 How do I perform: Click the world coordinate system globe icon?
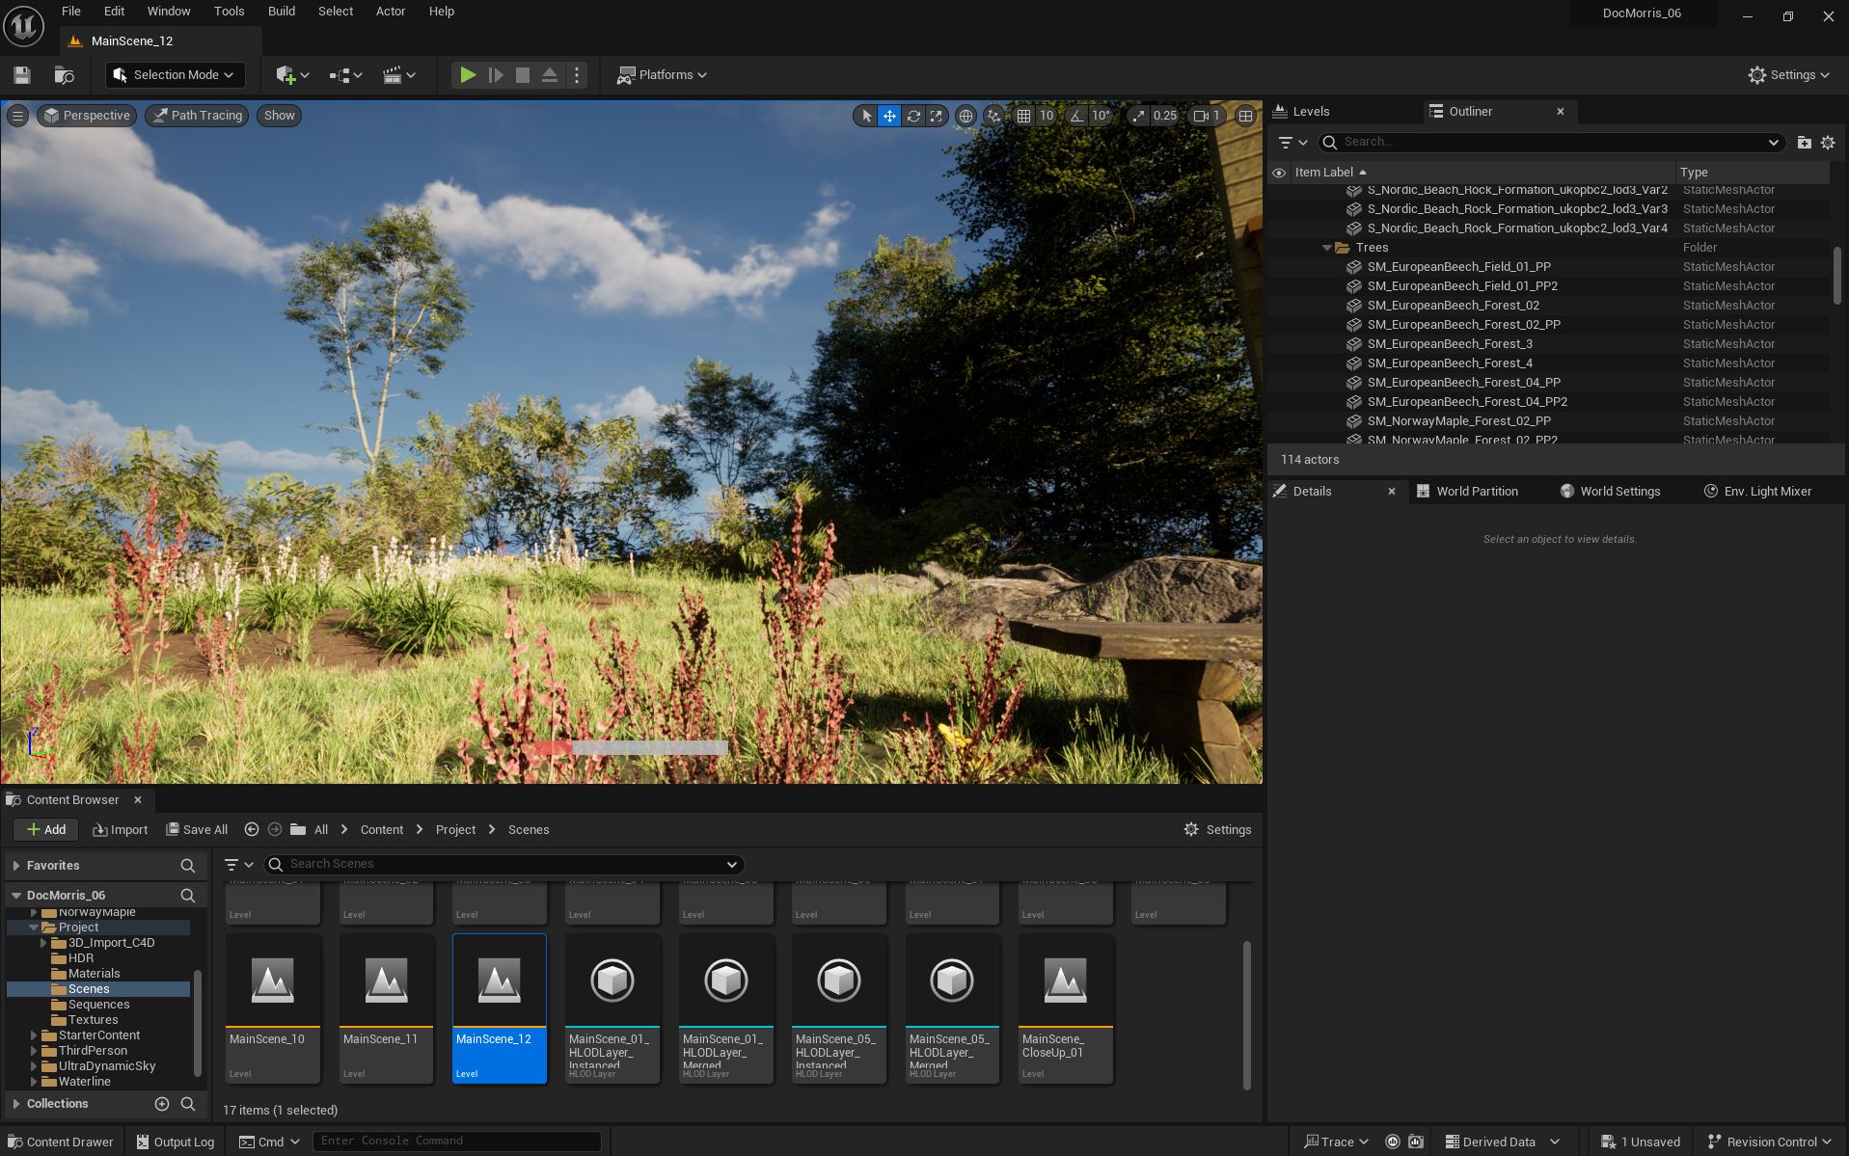965,116
